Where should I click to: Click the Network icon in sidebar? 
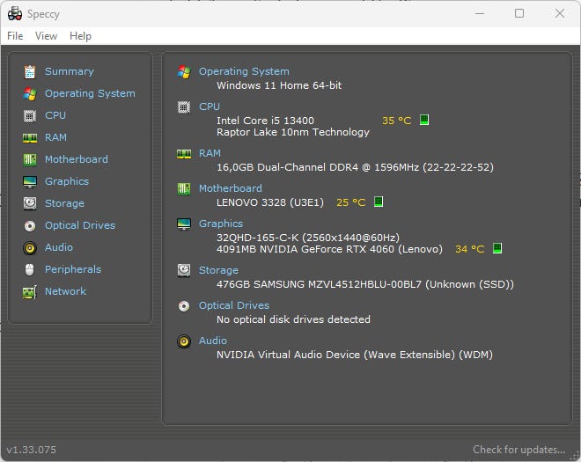(x=30, y=291)
